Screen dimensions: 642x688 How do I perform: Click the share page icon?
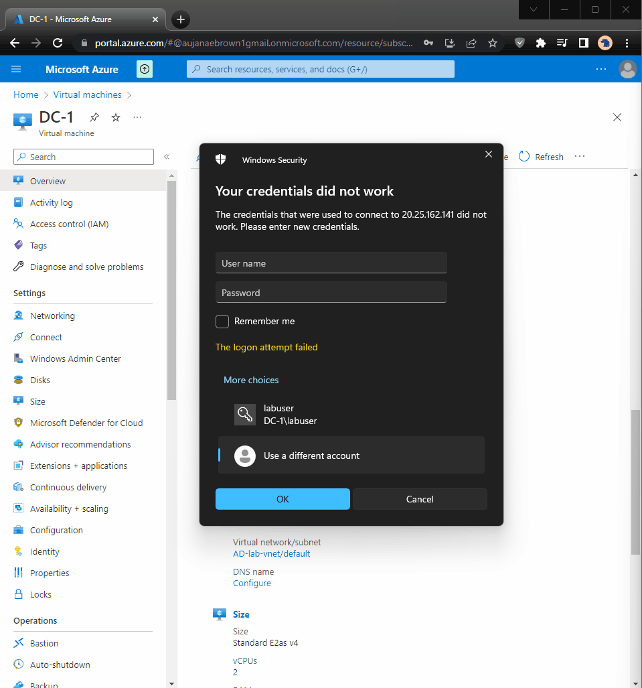click(471, 43)
